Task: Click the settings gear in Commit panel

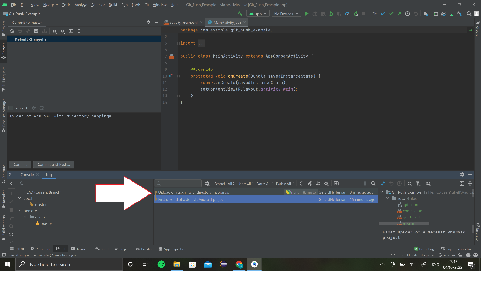Action: point(147,22)
